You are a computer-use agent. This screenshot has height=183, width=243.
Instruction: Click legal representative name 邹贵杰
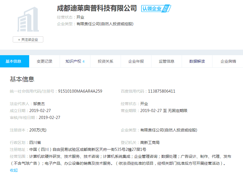[x=39, y=104]
